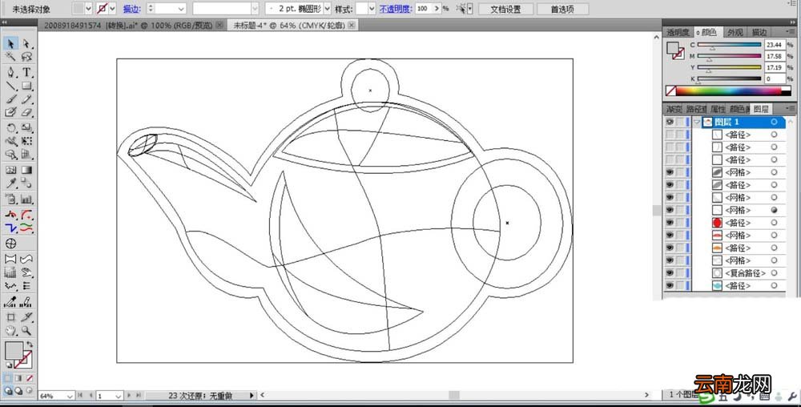Enable Draw Behind mode
Image resolution: width=801 pixels, height=407 pixels.
click(19, 391)
